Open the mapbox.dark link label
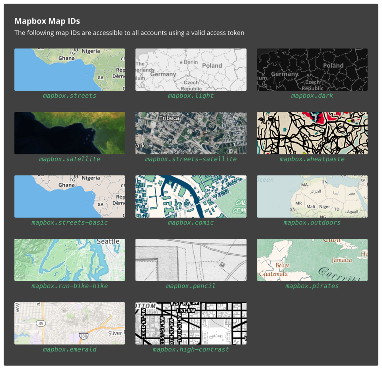382x370 pixels. tap(312, 95)
